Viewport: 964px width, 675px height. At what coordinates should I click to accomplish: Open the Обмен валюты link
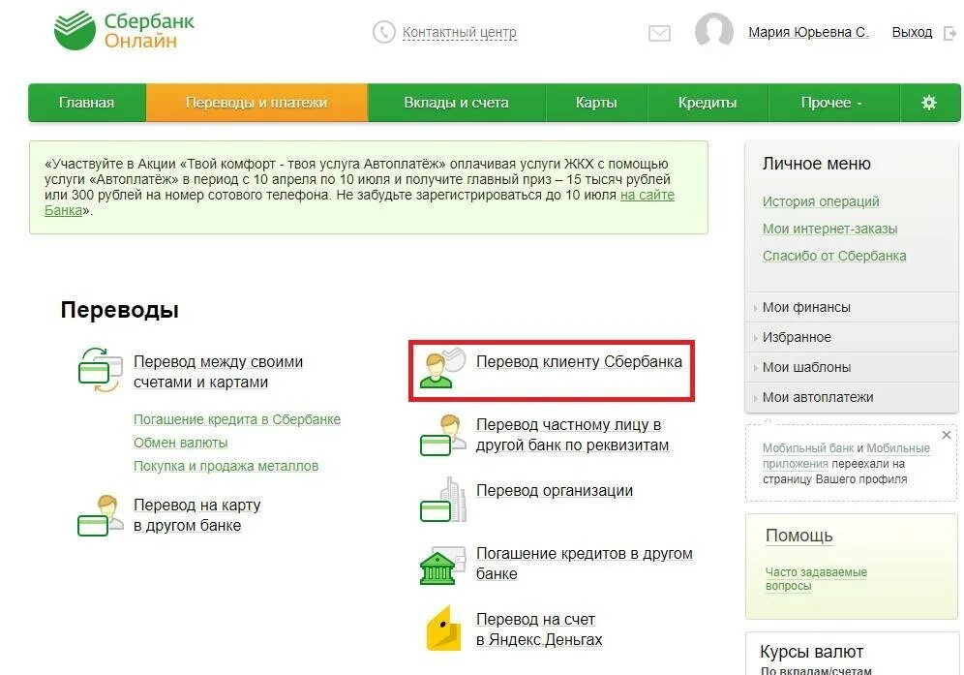(x=181, y=443)
